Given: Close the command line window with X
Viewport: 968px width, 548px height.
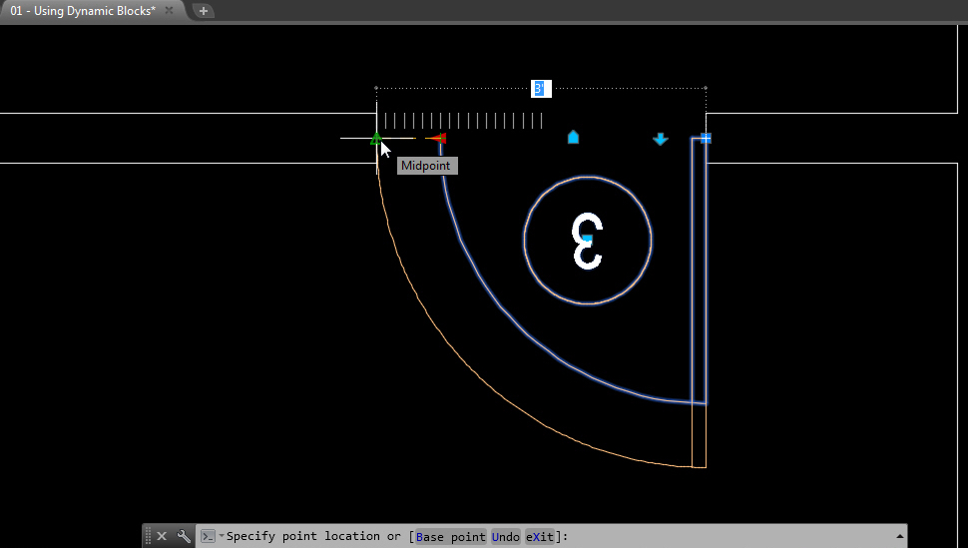Looking at the screenshot, I should [162, 536].
